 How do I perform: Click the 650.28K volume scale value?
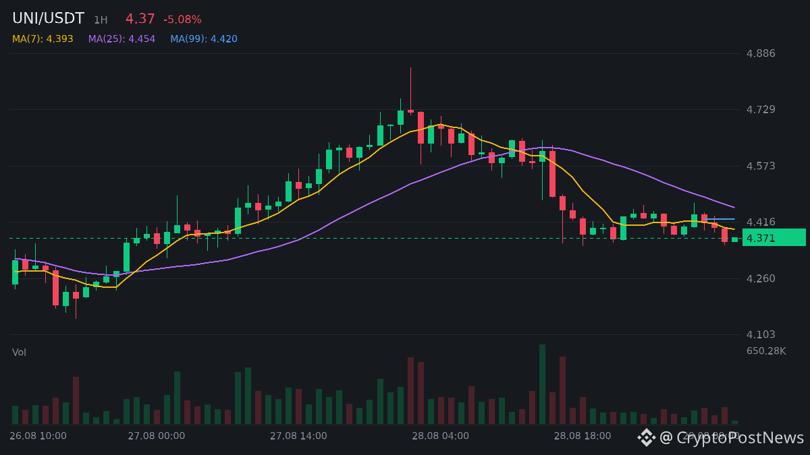766,351
